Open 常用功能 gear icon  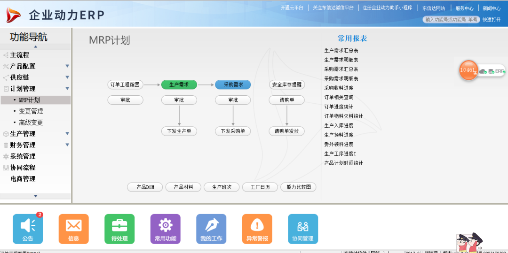(165, 229)
